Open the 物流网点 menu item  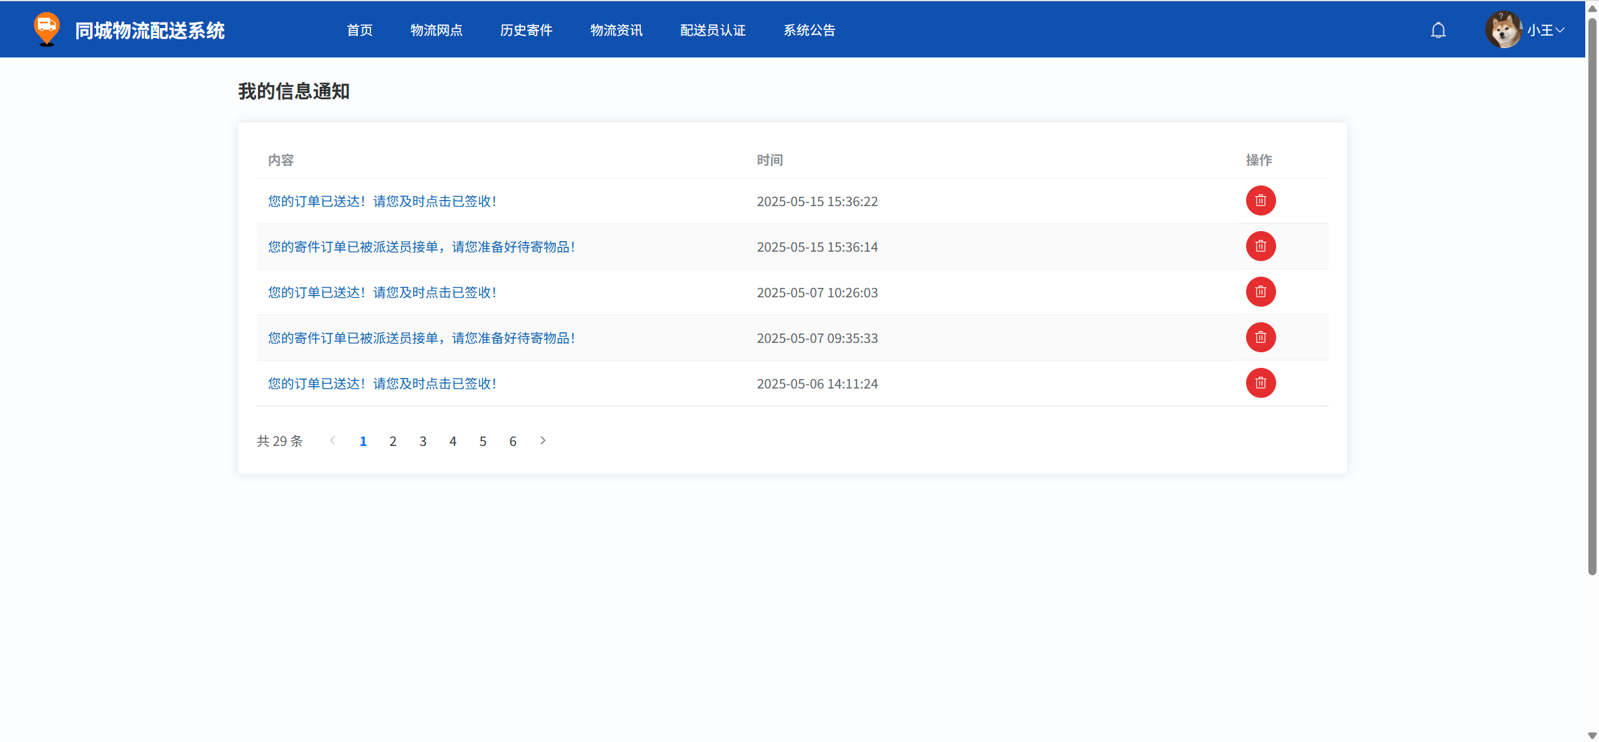point(436,30)
